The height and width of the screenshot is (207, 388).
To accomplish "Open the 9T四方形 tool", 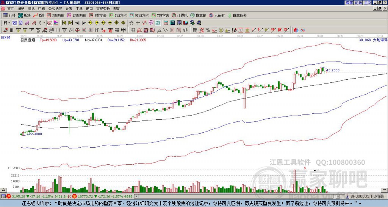I will point(139,15).
